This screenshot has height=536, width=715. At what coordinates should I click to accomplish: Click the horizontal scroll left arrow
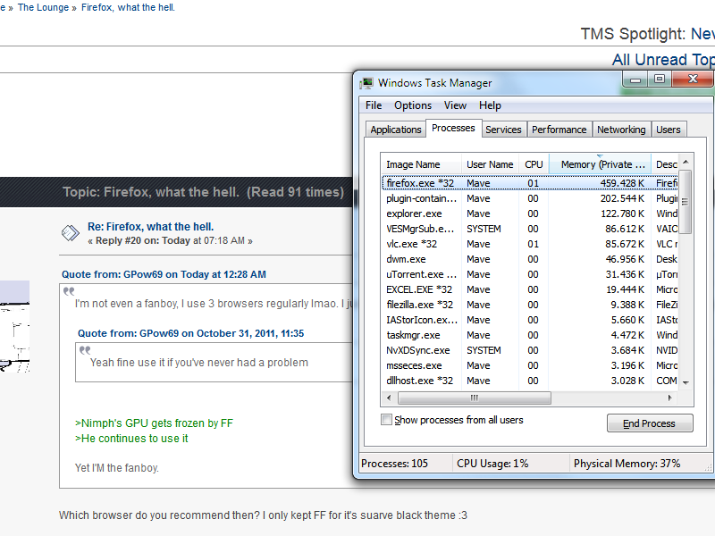point(389,398)
